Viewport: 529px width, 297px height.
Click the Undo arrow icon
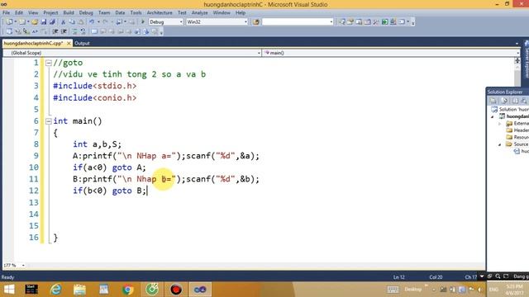coord(92,22)
